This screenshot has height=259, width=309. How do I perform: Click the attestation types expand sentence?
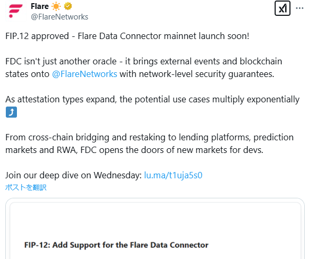click(x=152, y=99)
